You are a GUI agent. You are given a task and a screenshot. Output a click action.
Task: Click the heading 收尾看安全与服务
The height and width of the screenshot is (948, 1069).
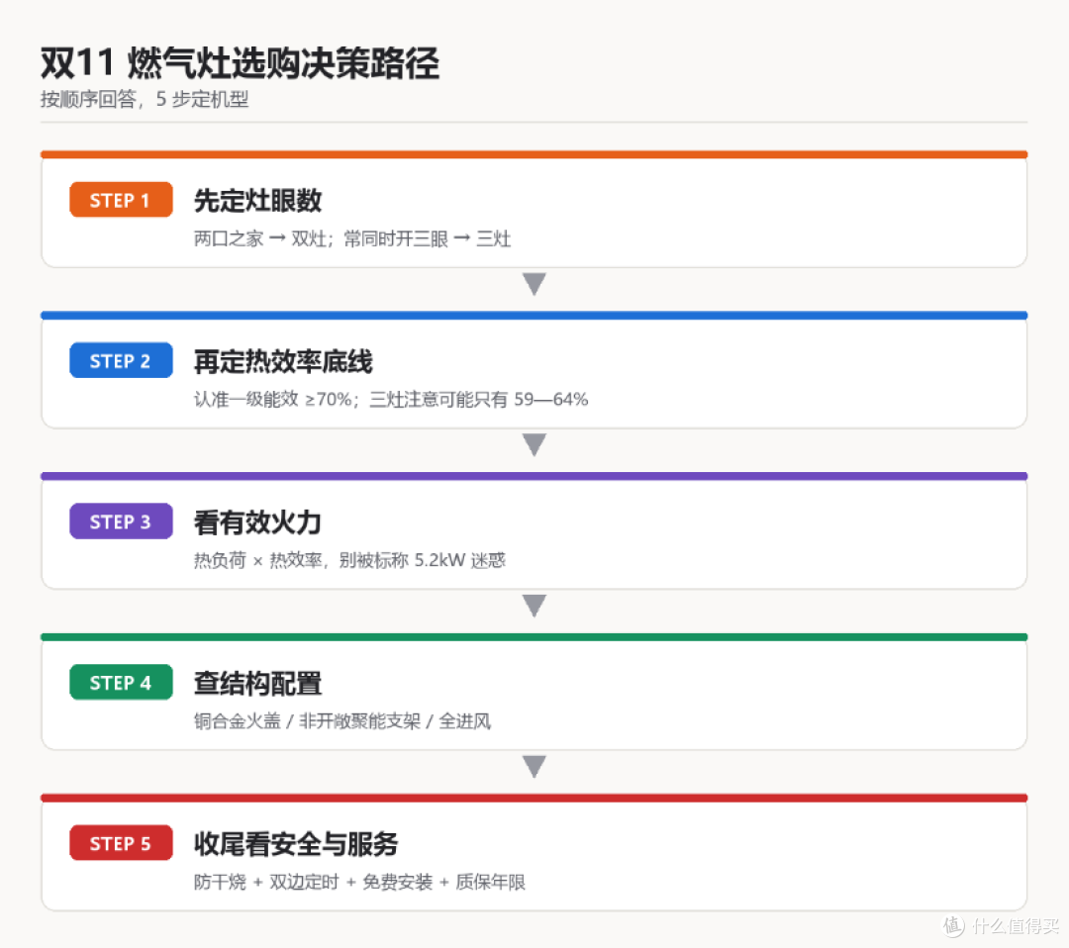296,844
